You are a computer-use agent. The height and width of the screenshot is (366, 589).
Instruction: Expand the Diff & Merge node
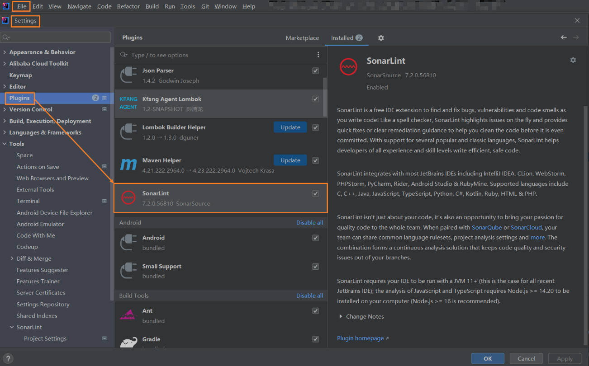click(12, 258)
